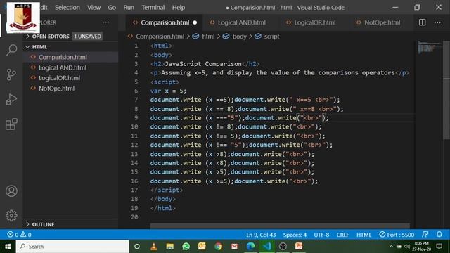Open the Extensions view

(11, 124)
